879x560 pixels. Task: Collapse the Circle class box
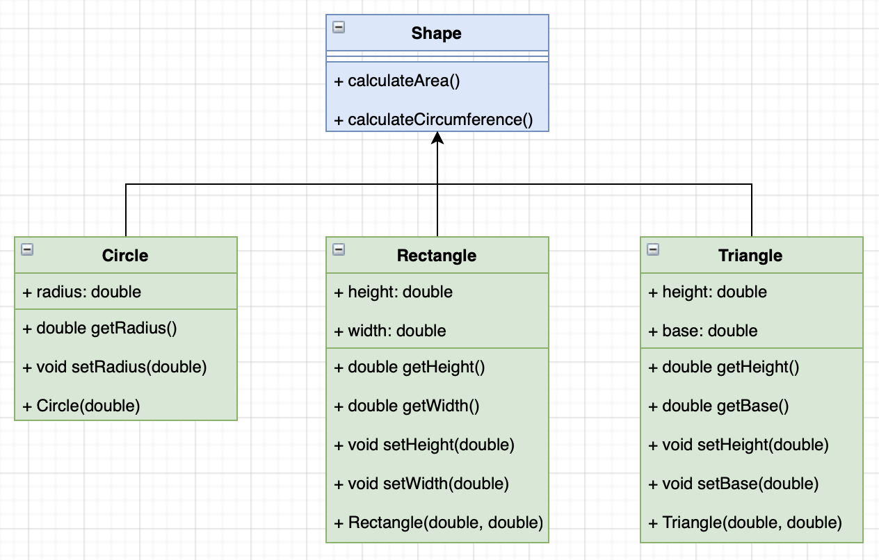tap(27, 249)
